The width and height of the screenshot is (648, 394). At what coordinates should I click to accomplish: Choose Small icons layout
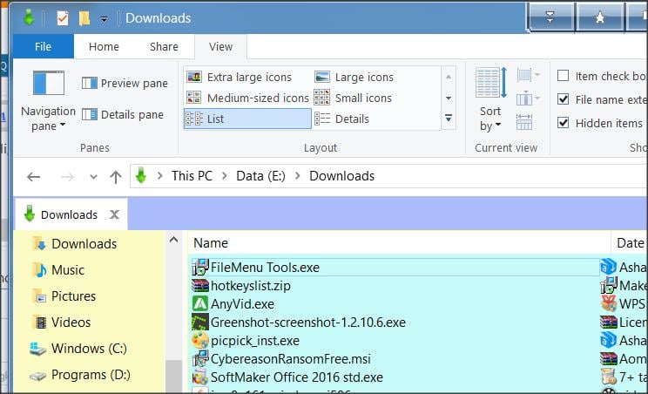(x=354, y=98)
